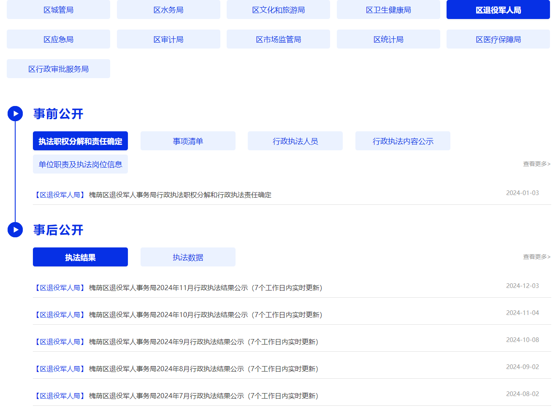Switch to 区卫生健康局 tab
This screenshot has width=558, height=410.
click(x=388, y=10)
